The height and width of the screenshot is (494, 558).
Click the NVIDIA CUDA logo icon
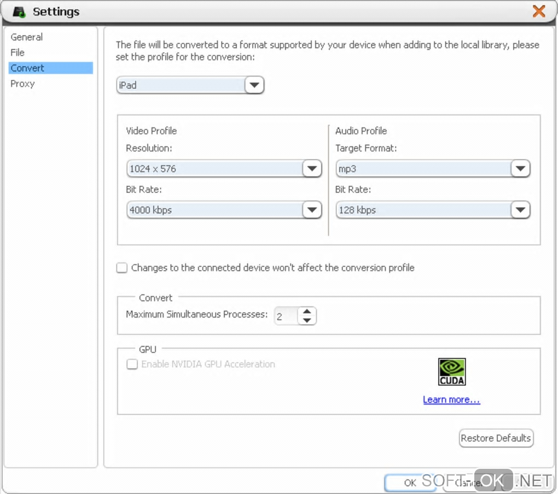[x=452, y=372]
